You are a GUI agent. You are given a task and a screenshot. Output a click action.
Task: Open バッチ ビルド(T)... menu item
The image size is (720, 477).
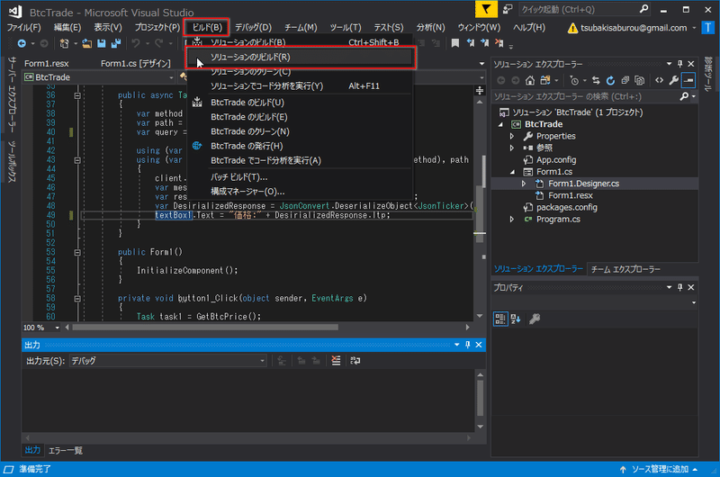[301, 176]
